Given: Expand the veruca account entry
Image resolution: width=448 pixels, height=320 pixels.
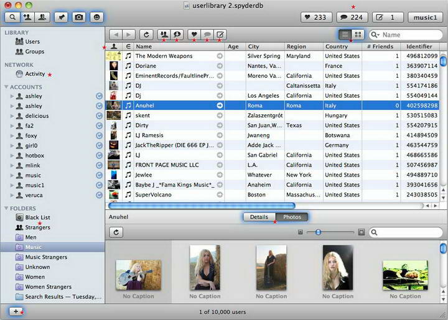Looking at the screenshot, I should coord(11,195).
